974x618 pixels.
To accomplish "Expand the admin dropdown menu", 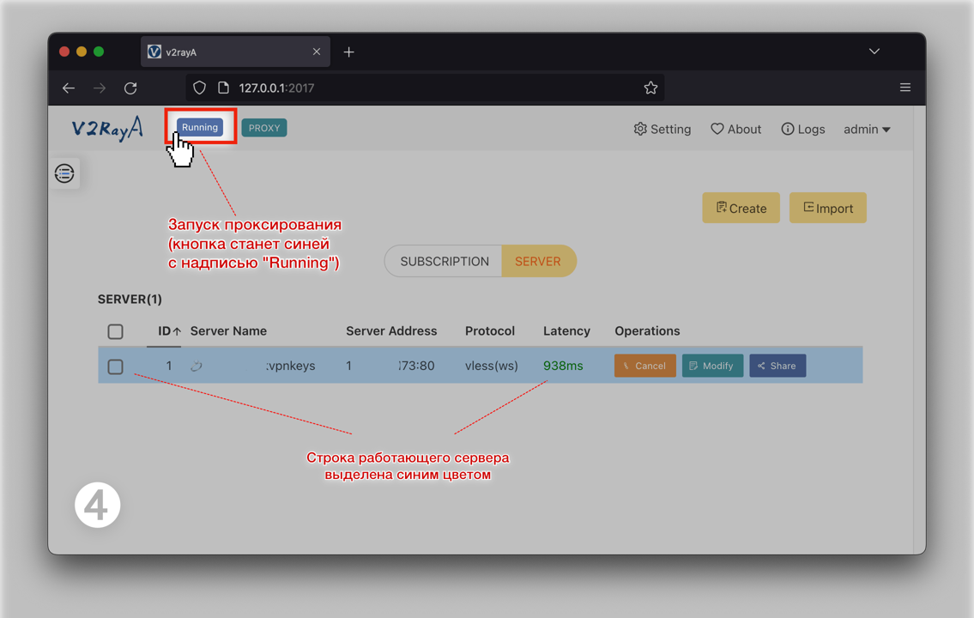I will click(x=867, y=130).
